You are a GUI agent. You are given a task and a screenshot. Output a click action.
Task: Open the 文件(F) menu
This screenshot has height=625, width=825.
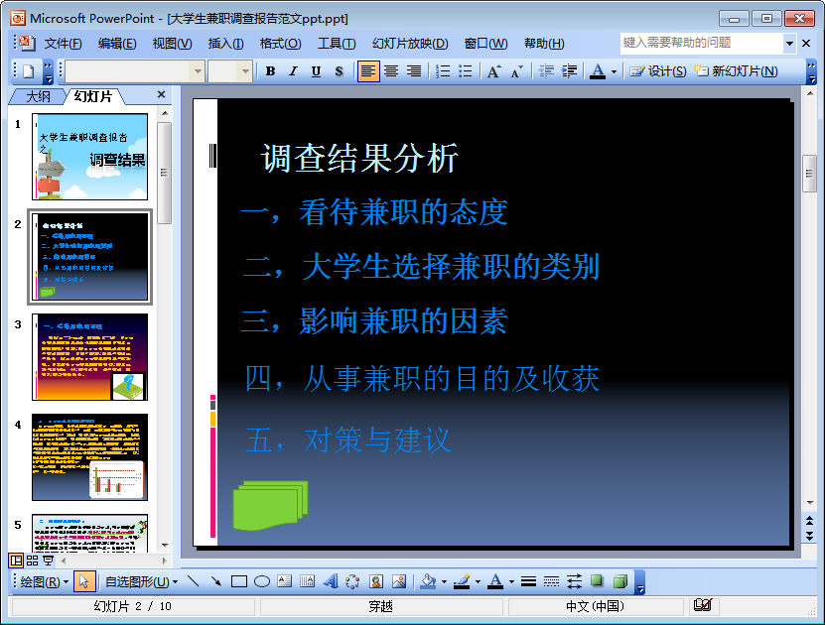pyautogui.click(x=63, y=44)
